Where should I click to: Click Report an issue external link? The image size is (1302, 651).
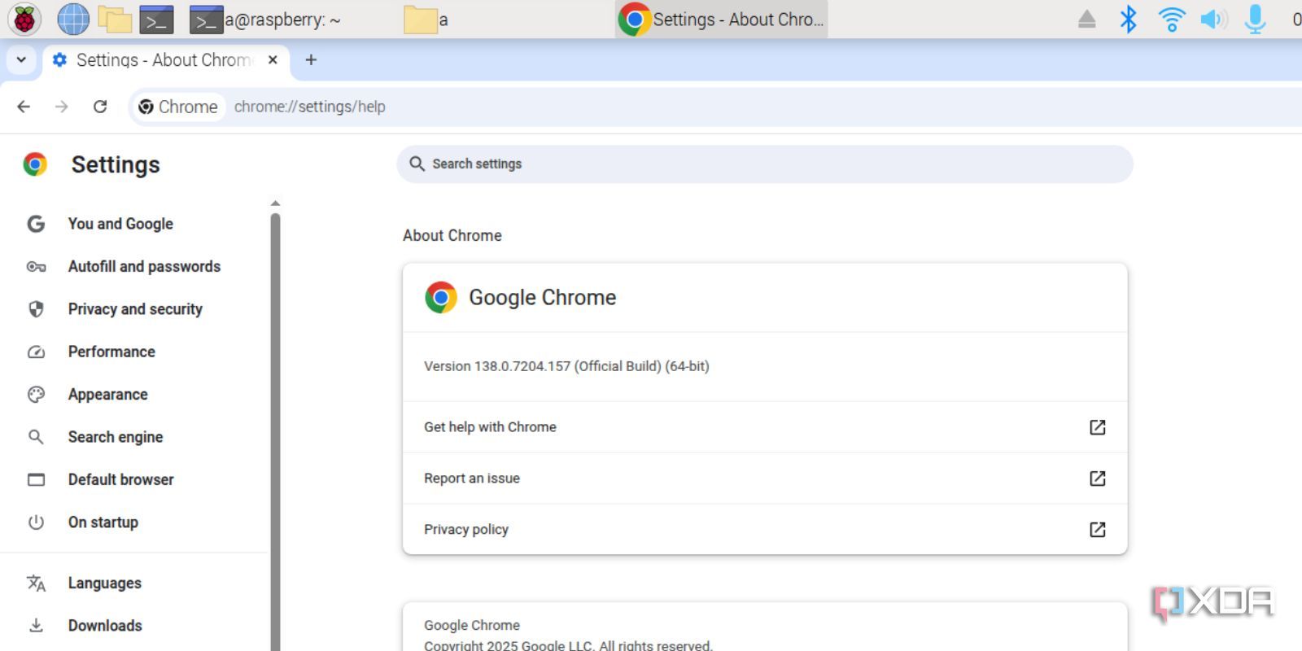point(765,478)
